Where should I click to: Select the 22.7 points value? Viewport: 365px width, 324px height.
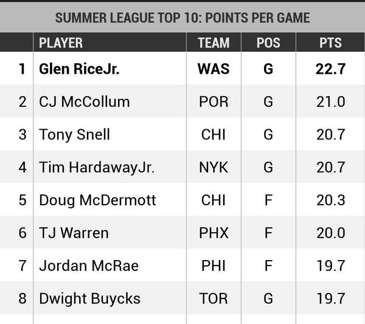click(x=330, y=69)
